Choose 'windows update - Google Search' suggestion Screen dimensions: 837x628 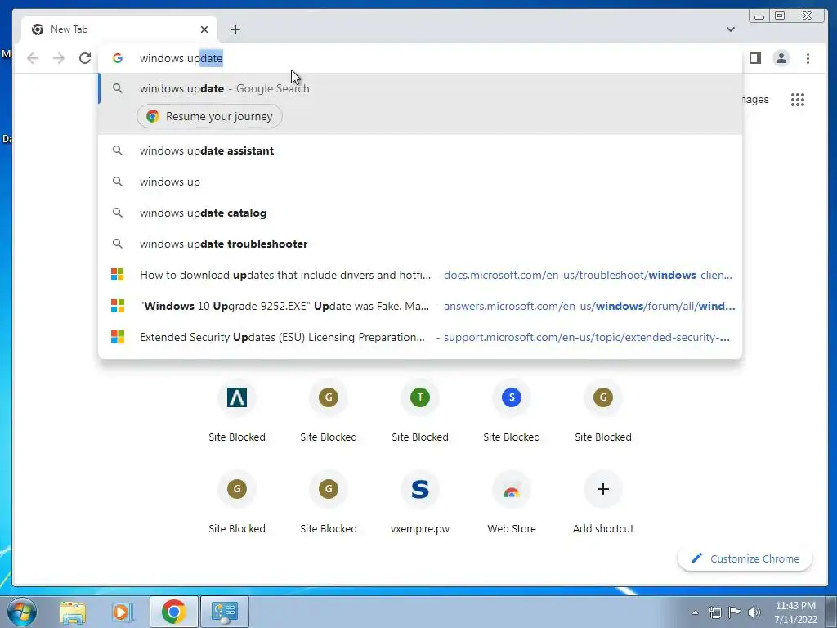click(420, 88)
